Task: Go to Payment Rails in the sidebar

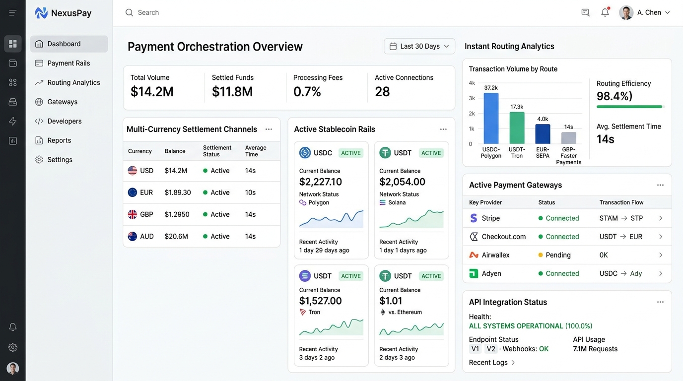Action: 69,63
